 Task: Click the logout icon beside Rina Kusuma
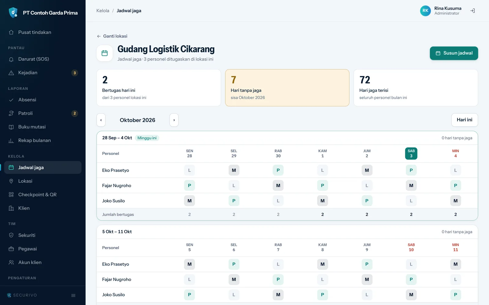tap(472, 11)
